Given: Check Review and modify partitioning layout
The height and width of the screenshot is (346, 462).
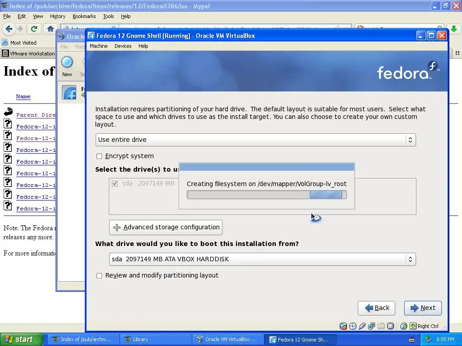Looking at the screenshot, I should coord(99,276).
